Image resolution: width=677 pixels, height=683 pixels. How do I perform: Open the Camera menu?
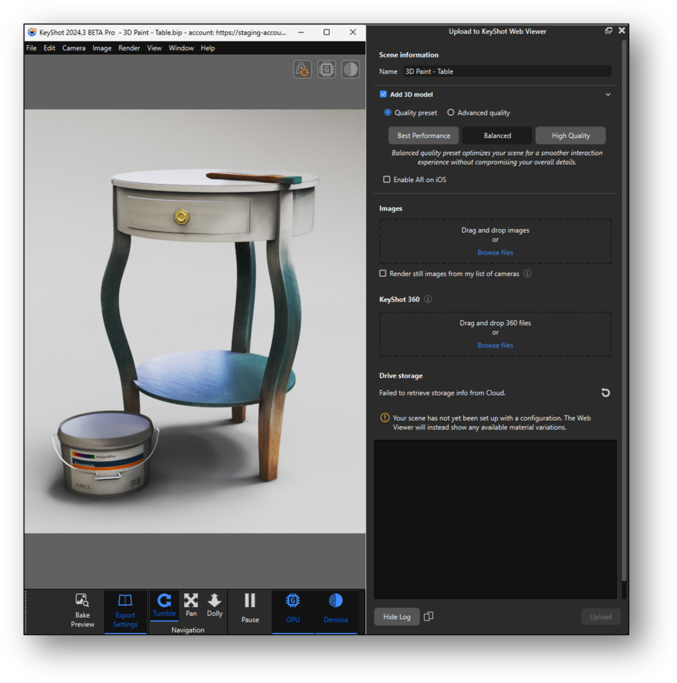coord(73,47)
